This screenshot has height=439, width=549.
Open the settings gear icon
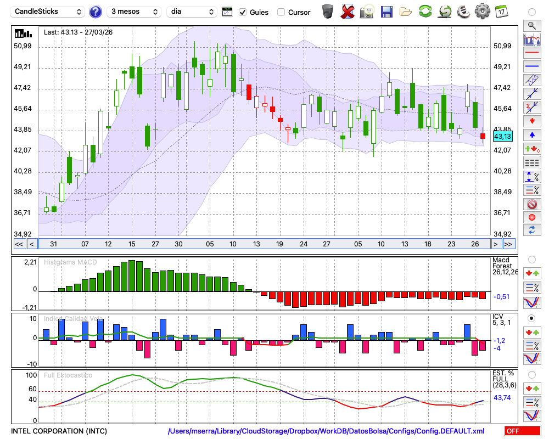482,12
